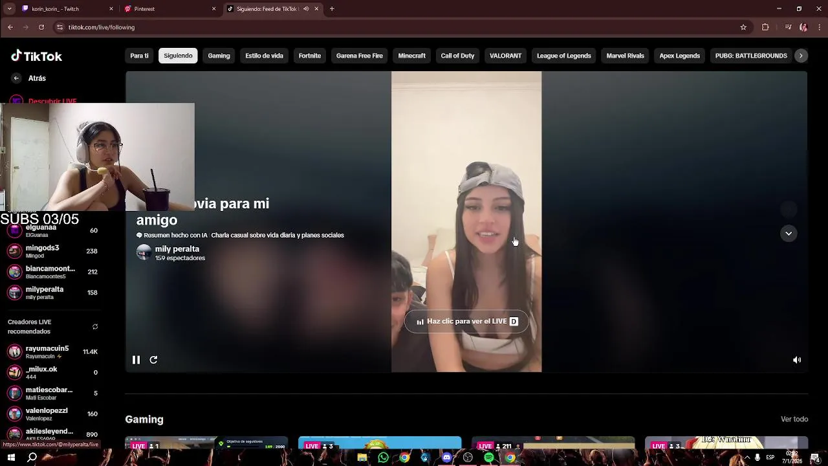Open Gaming live thumbnail with 211 viewers

pyautogui.click(x=553, y=443)
